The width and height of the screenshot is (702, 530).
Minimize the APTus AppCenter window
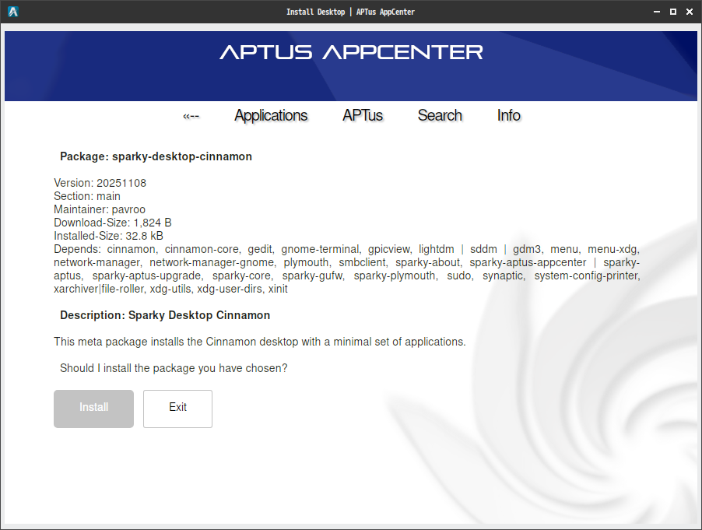coord(657,12)
